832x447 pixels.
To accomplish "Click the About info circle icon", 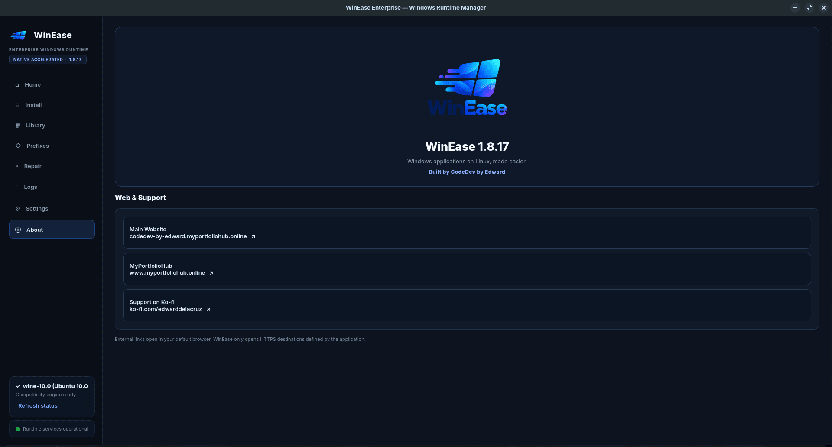I will tap(18, 230).
